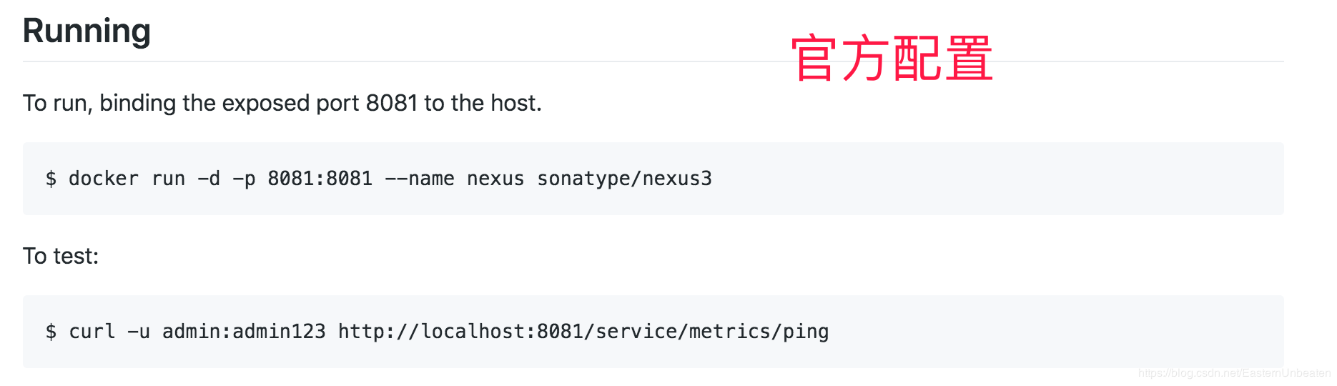The width and height of the screenshot is (1337, 386).
Task: Click the word nexus container name
Action: [495, 179]
